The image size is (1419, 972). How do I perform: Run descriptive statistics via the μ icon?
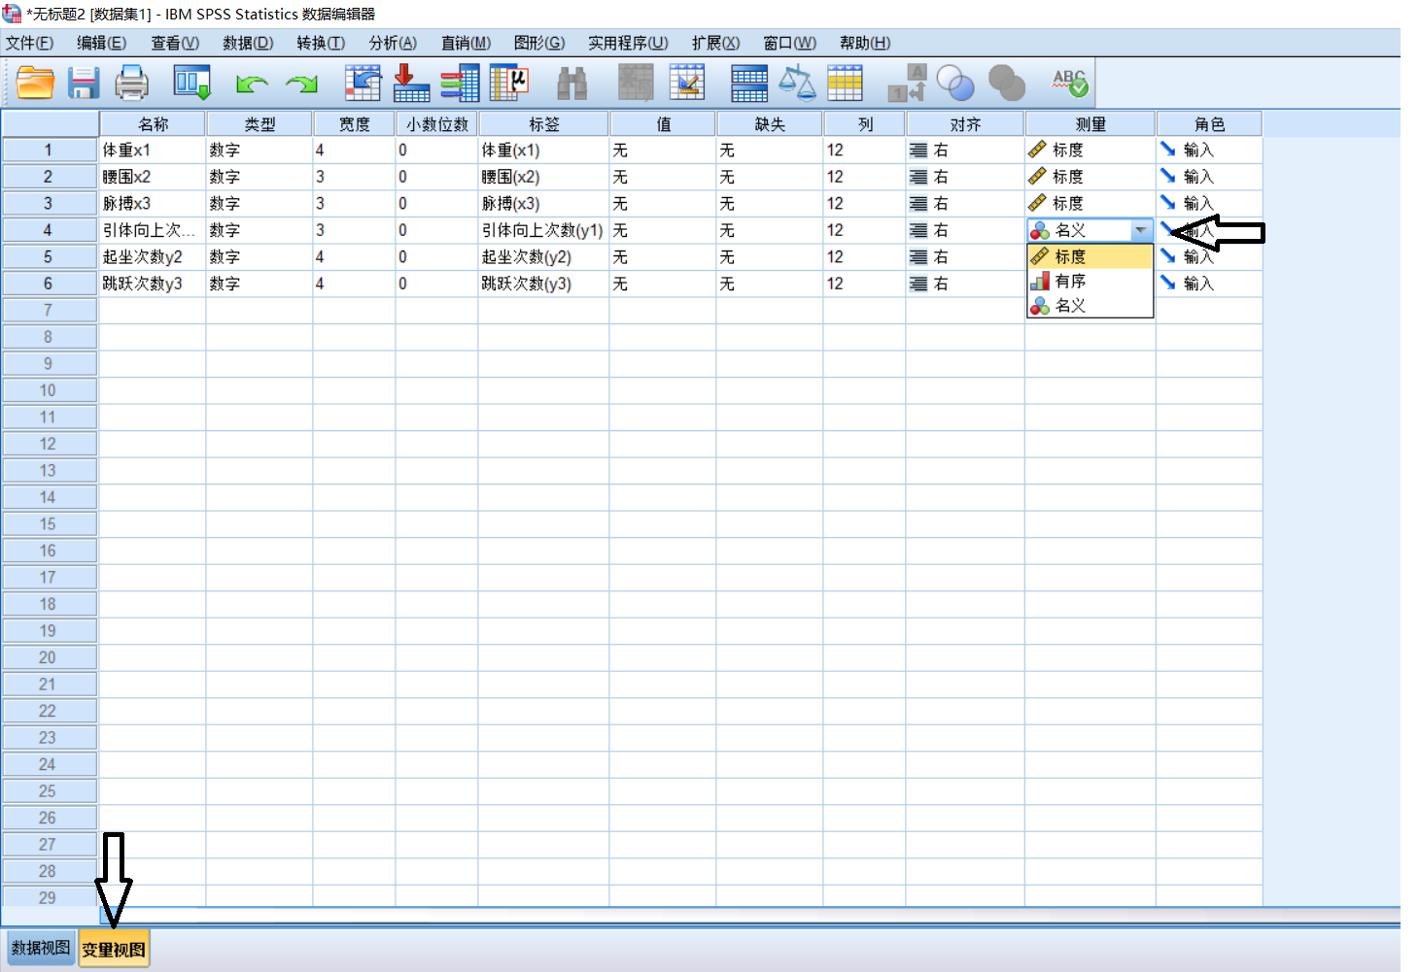[508, 84]
